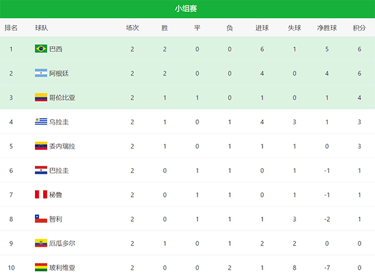Select the 小组赛 tab header

pyautogui.click(x=187, y=9)
